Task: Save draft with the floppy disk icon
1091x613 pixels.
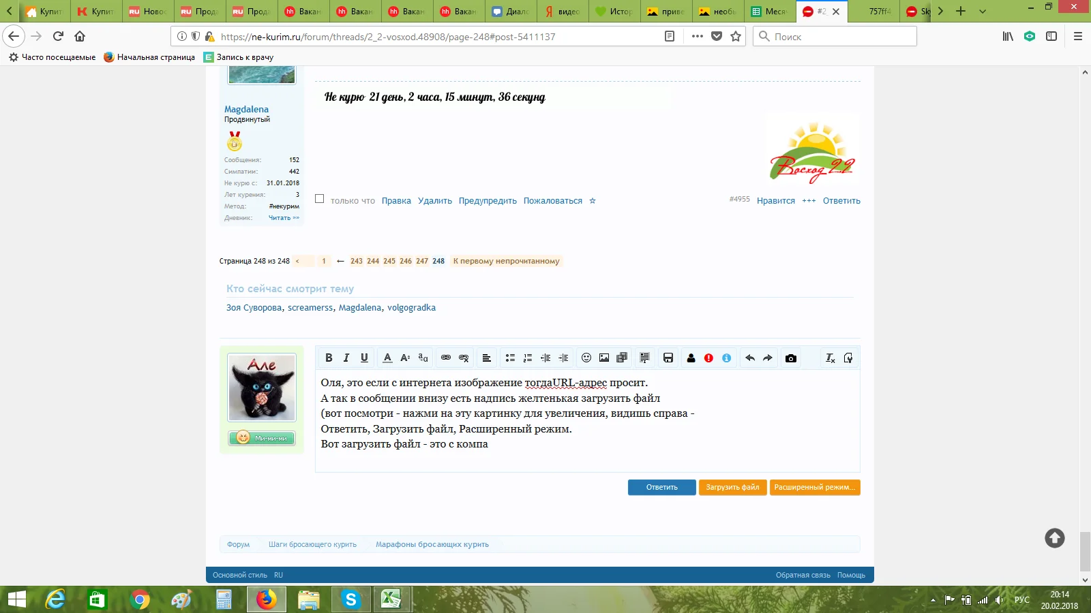Action: tap(668, 358)
